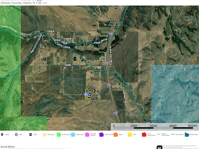Click the 'DEVIL CREEK' label
Screen dimensions: 199x149
64,46
